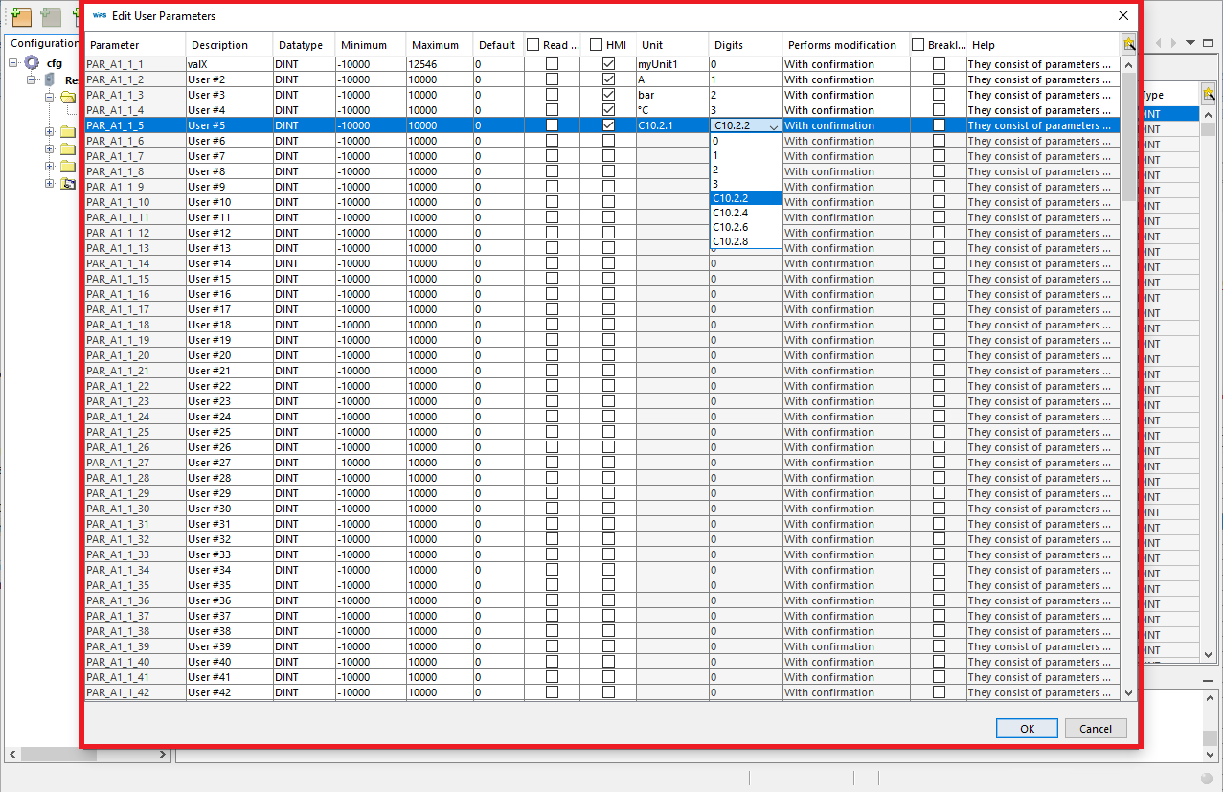This screenshot has height=792, width=1224.
Task: Select the cfg gear icon in the tree
Action: coord(31,61)
